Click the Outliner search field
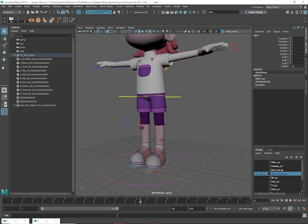This screenshot has height=224, width=308. [44, 36]
